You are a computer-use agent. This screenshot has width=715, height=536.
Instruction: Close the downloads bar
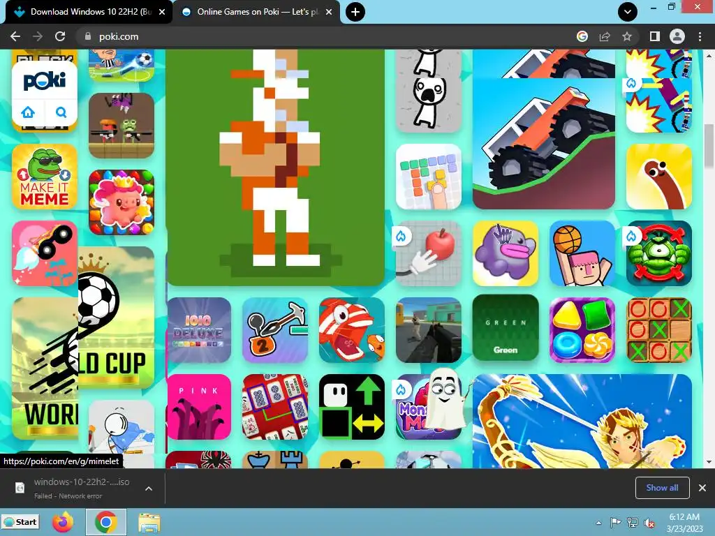click(702, 488)
